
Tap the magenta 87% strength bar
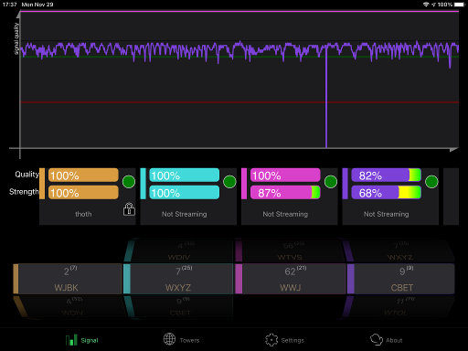(285, 193)
